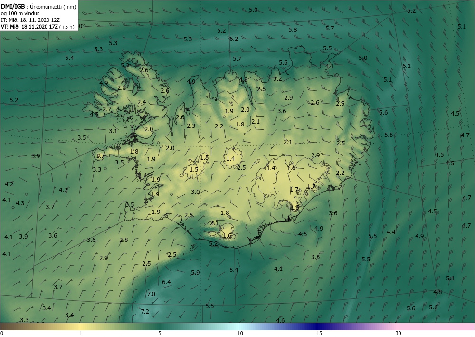Click the 6.4 value over the southwest ocean

(166, 282)
